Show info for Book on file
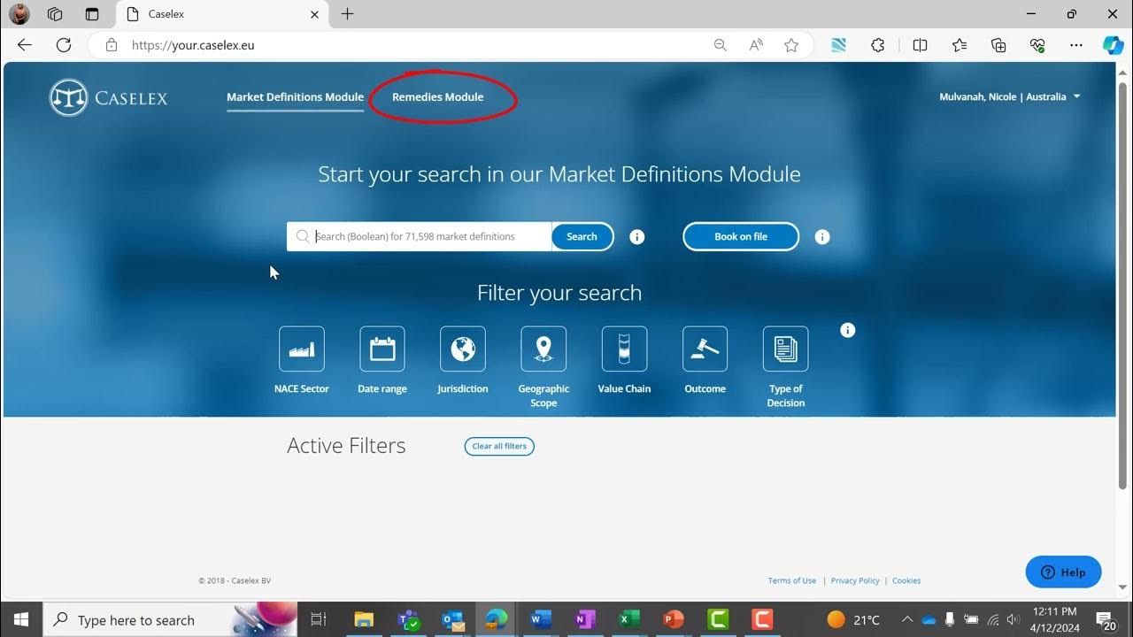 (822, 237)
